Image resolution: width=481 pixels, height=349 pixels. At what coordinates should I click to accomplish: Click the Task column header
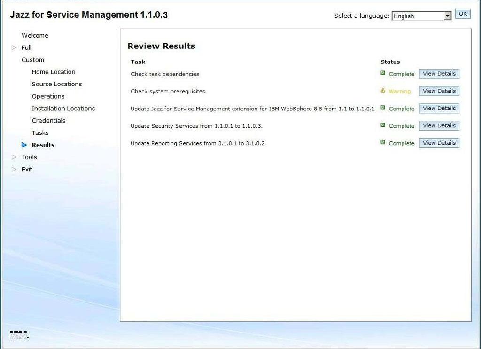coord(138,62)
